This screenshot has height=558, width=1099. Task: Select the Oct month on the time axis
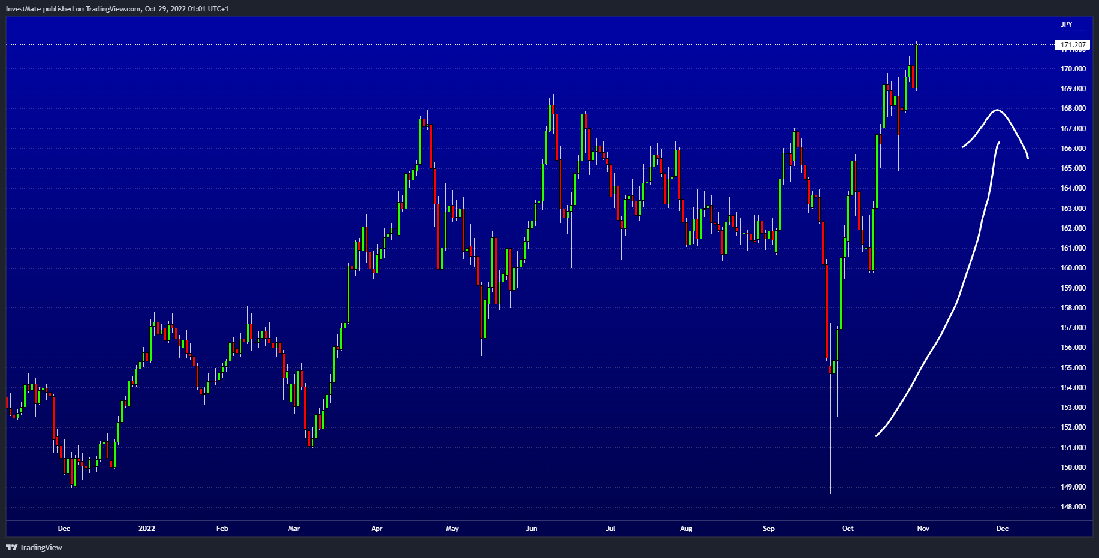848,529
